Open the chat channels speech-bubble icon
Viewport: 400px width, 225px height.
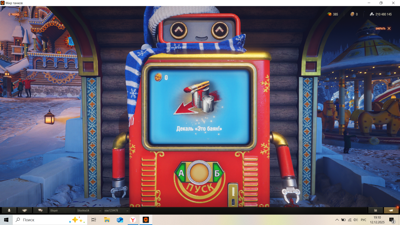pyautogui.click(x=40, y=210)
